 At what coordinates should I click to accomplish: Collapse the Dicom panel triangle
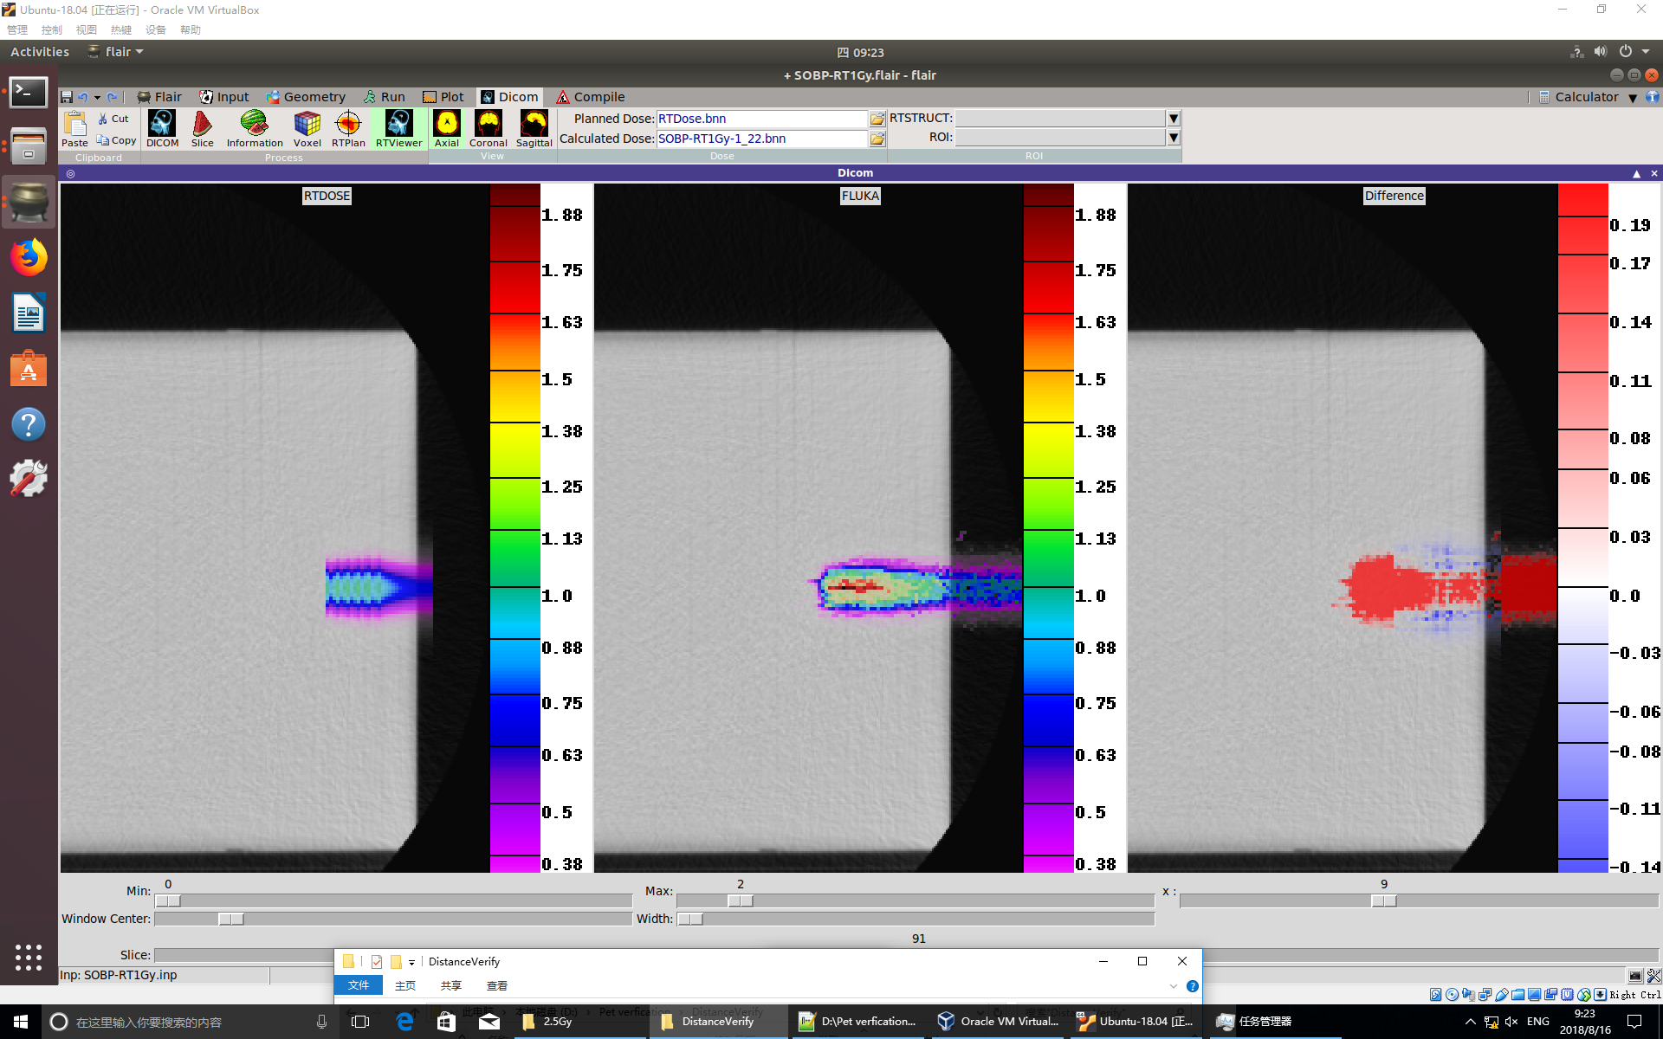[x=1636, y=174]
